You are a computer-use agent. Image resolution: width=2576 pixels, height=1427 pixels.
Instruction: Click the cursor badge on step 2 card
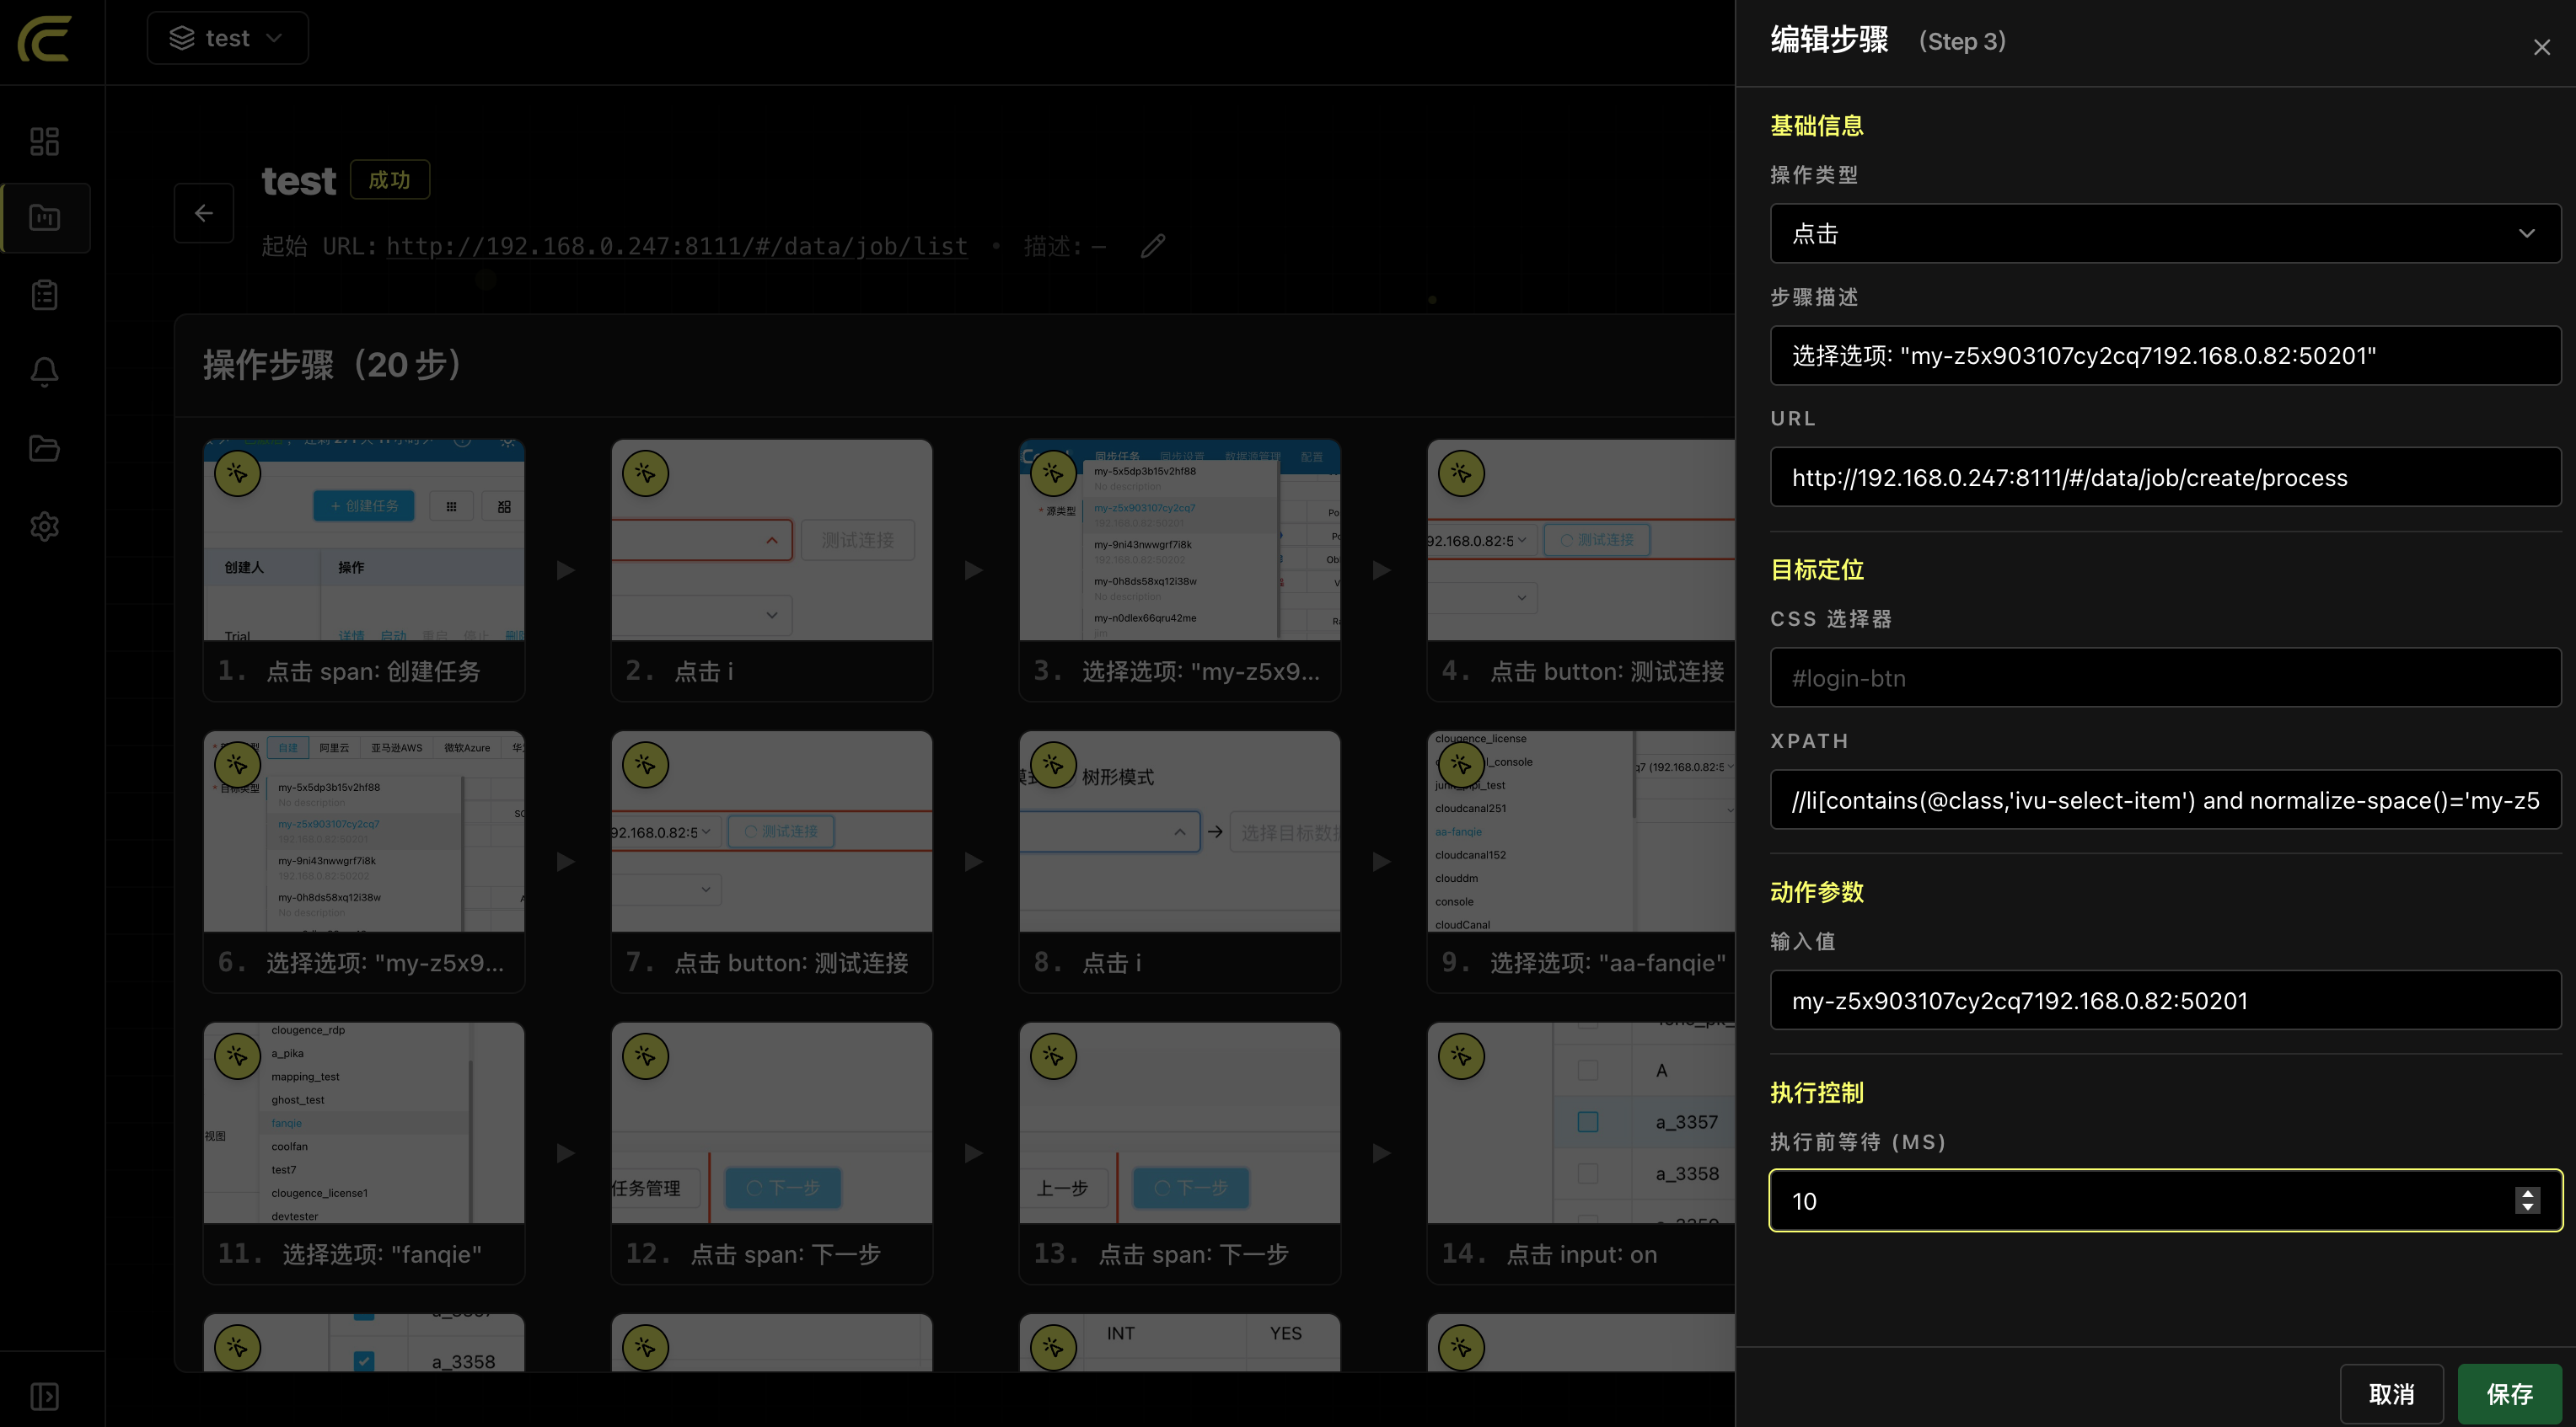(646, 473)
